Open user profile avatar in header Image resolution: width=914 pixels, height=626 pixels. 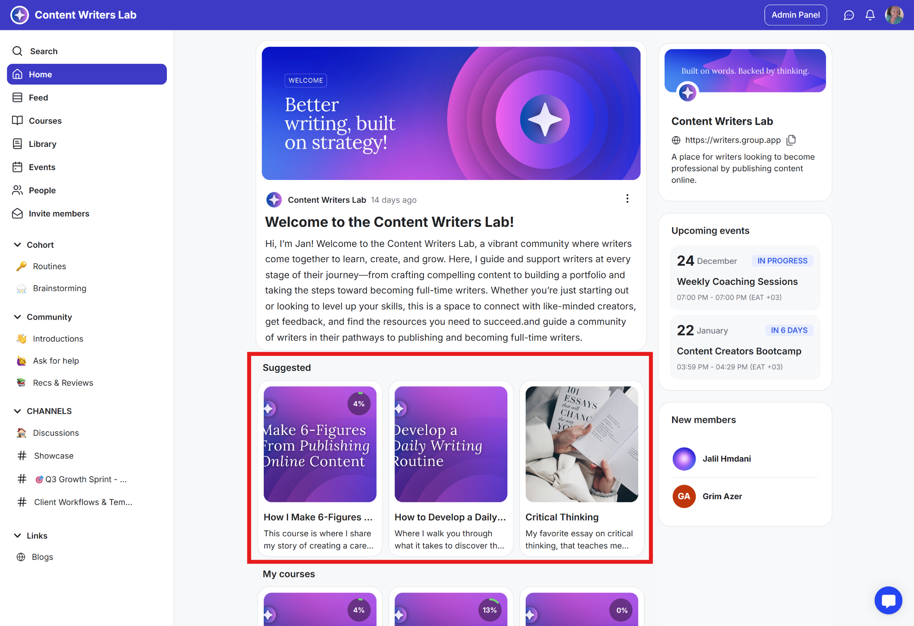(x=894, y=15)
